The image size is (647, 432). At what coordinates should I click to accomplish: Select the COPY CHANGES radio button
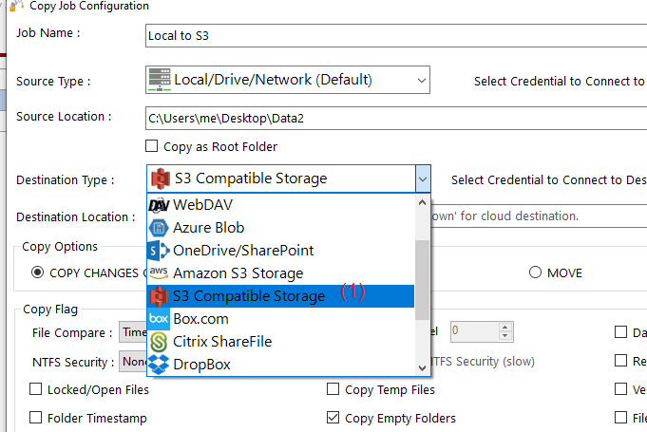[38, 272]
